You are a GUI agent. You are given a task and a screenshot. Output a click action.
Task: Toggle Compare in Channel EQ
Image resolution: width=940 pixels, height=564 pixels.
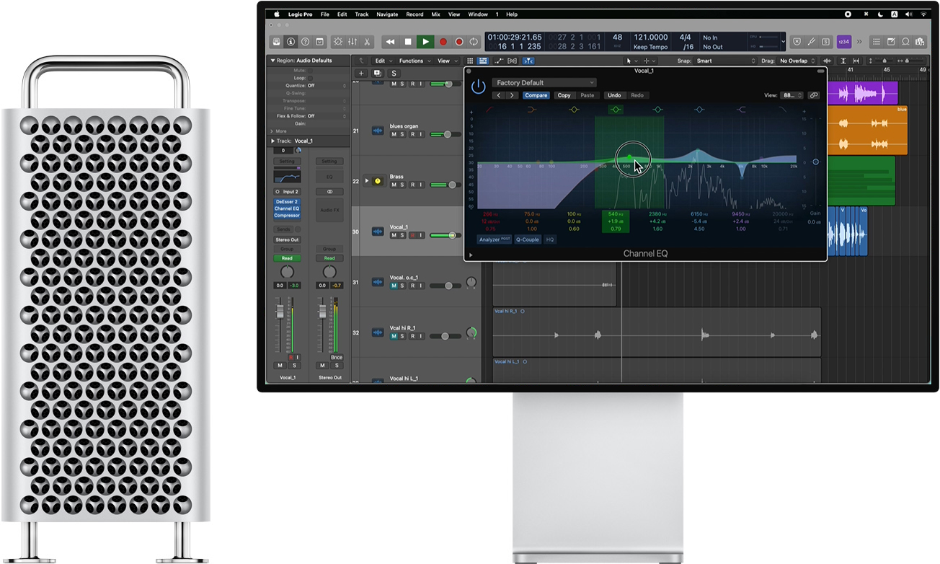tap(536, 95)
